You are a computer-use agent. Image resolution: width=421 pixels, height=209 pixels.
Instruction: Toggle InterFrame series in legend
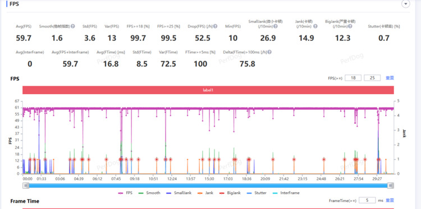pyautogui.click(x=286, y=193)
